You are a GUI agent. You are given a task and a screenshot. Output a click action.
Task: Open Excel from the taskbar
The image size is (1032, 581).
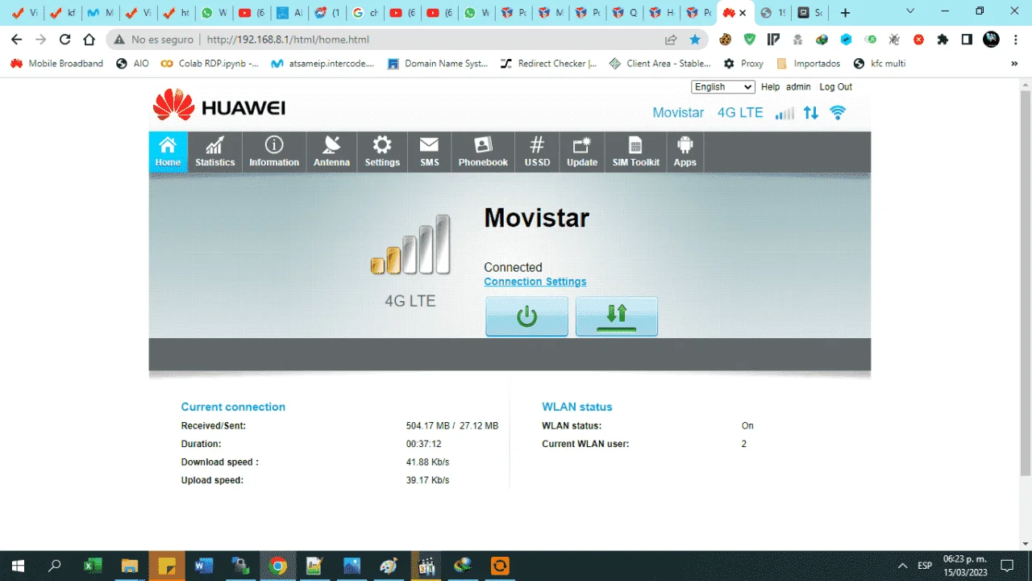click(x=94, y=566)
